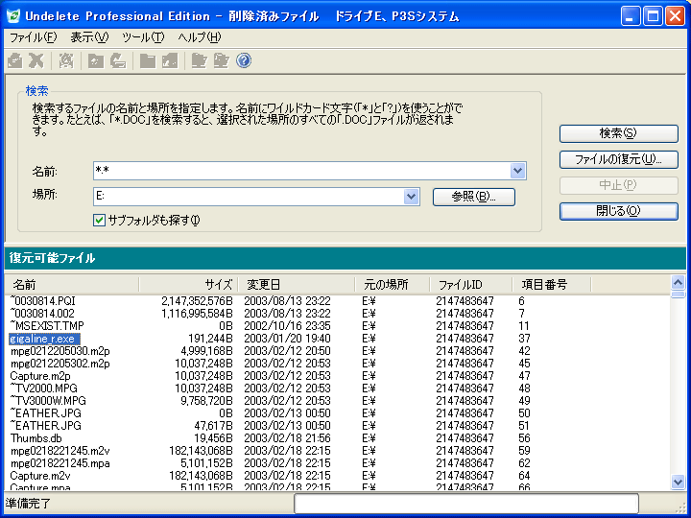Screen dimensions: 691x518
Task: Sort by the 項目番号 column header
Action: tap(551, 285)
